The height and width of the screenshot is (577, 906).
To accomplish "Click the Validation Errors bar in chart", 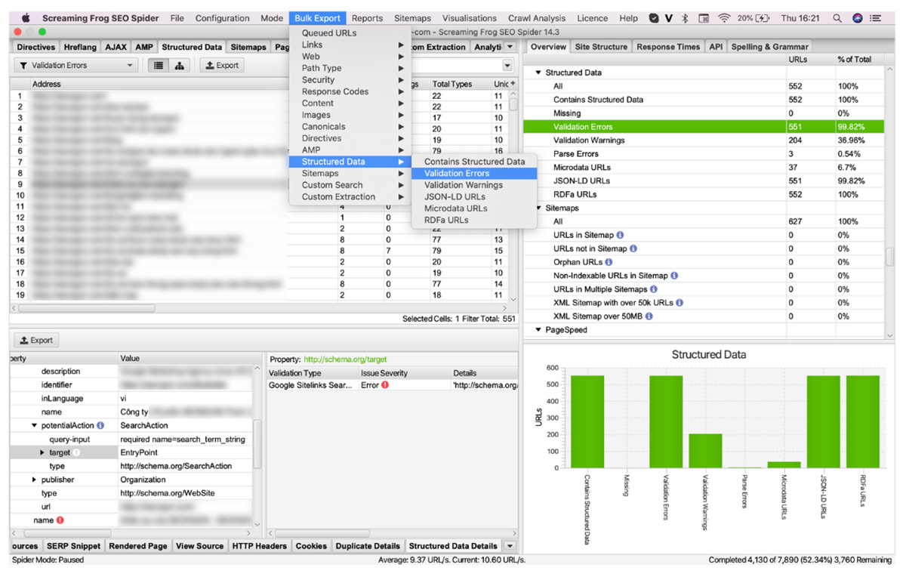I will click(666, 421).
